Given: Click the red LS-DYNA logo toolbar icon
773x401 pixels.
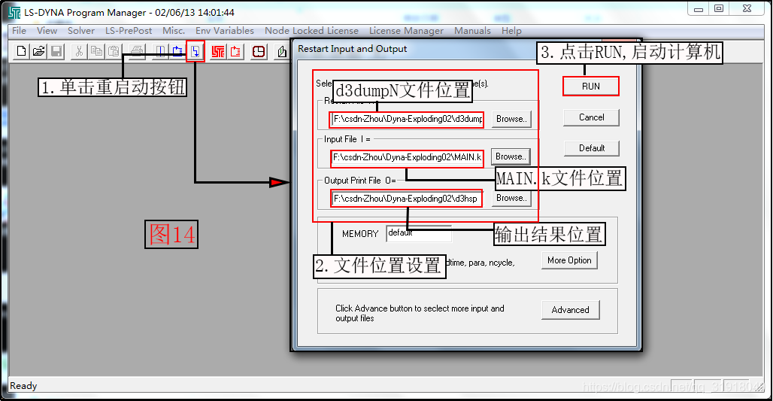Looking at the screenshot, I should [x=218, y=51].
